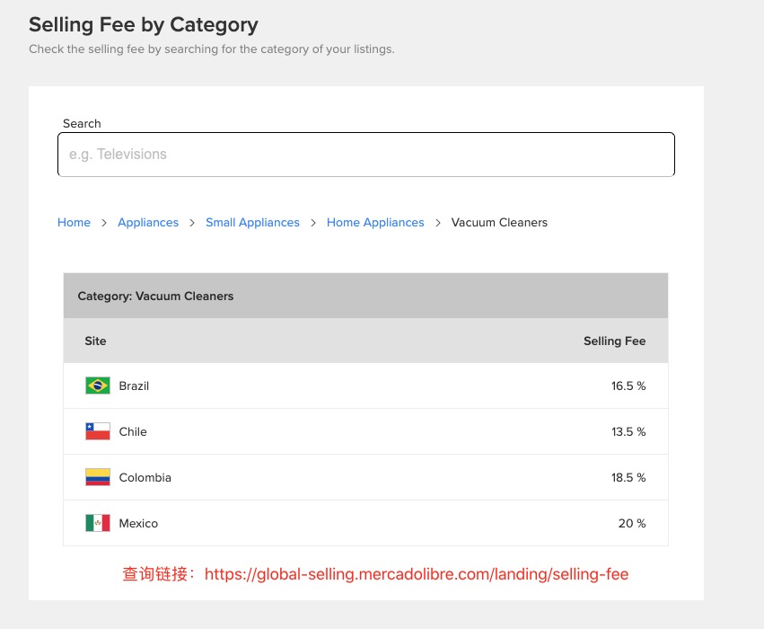Click the 13.5 % selling fee value
764x629 pixels.
point(628,431)
